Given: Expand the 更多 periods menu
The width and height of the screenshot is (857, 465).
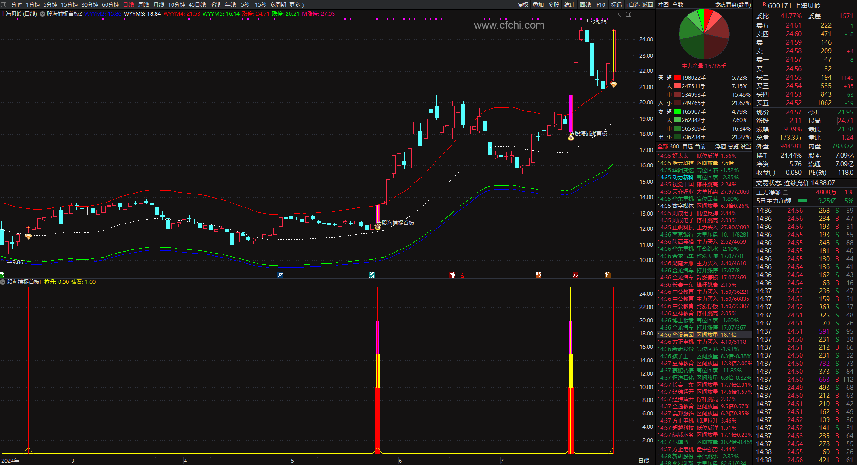Looking at the screenshot, I should tap(297, 4).
